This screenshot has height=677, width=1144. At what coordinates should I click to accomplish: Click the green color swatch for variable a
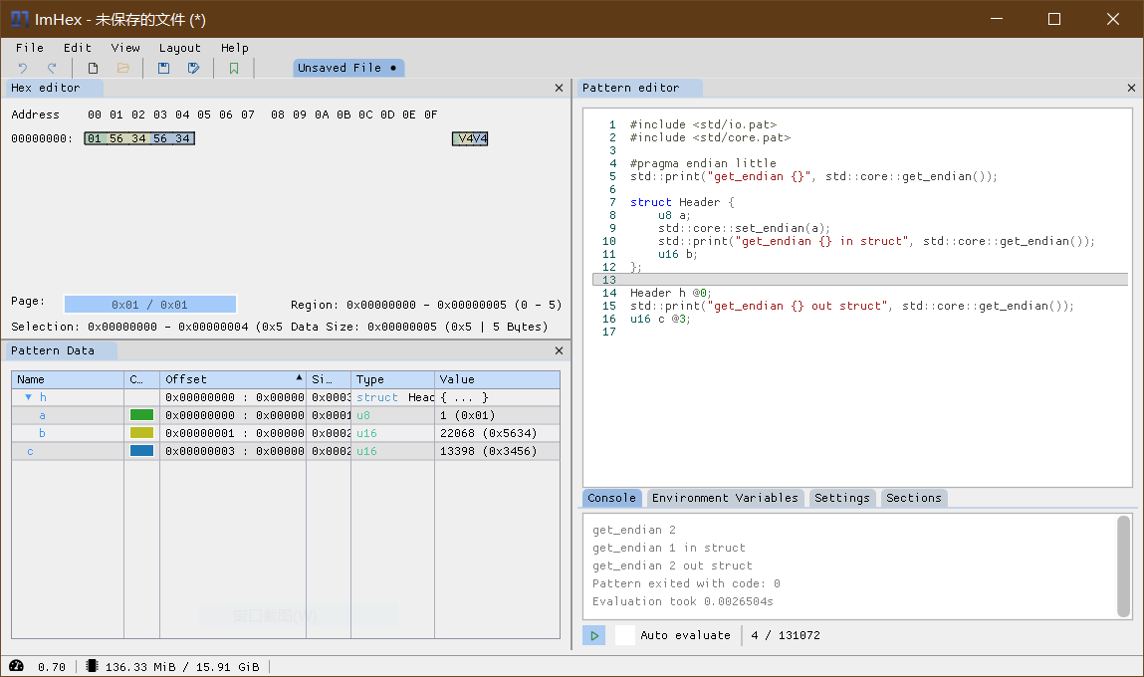tap(141, 415)
